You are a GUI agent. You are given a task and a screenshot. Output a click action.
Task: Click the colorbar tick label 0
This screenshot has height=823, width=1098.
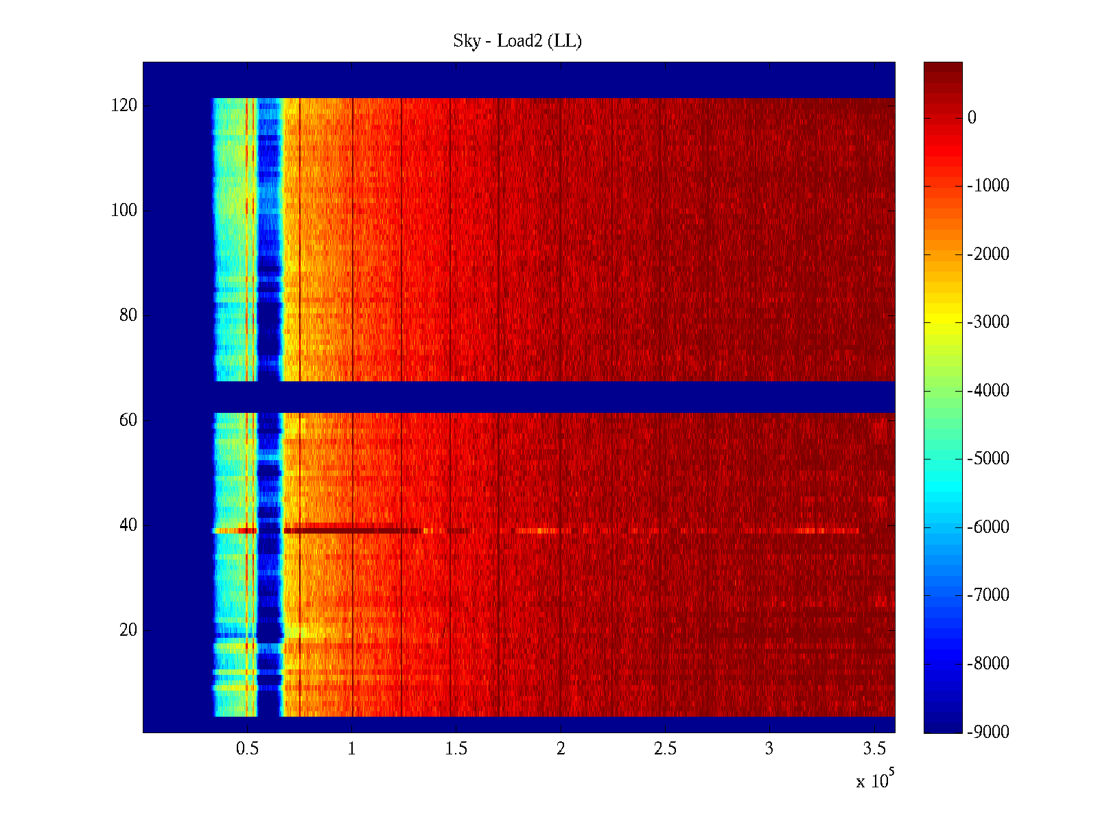(971, 117)
